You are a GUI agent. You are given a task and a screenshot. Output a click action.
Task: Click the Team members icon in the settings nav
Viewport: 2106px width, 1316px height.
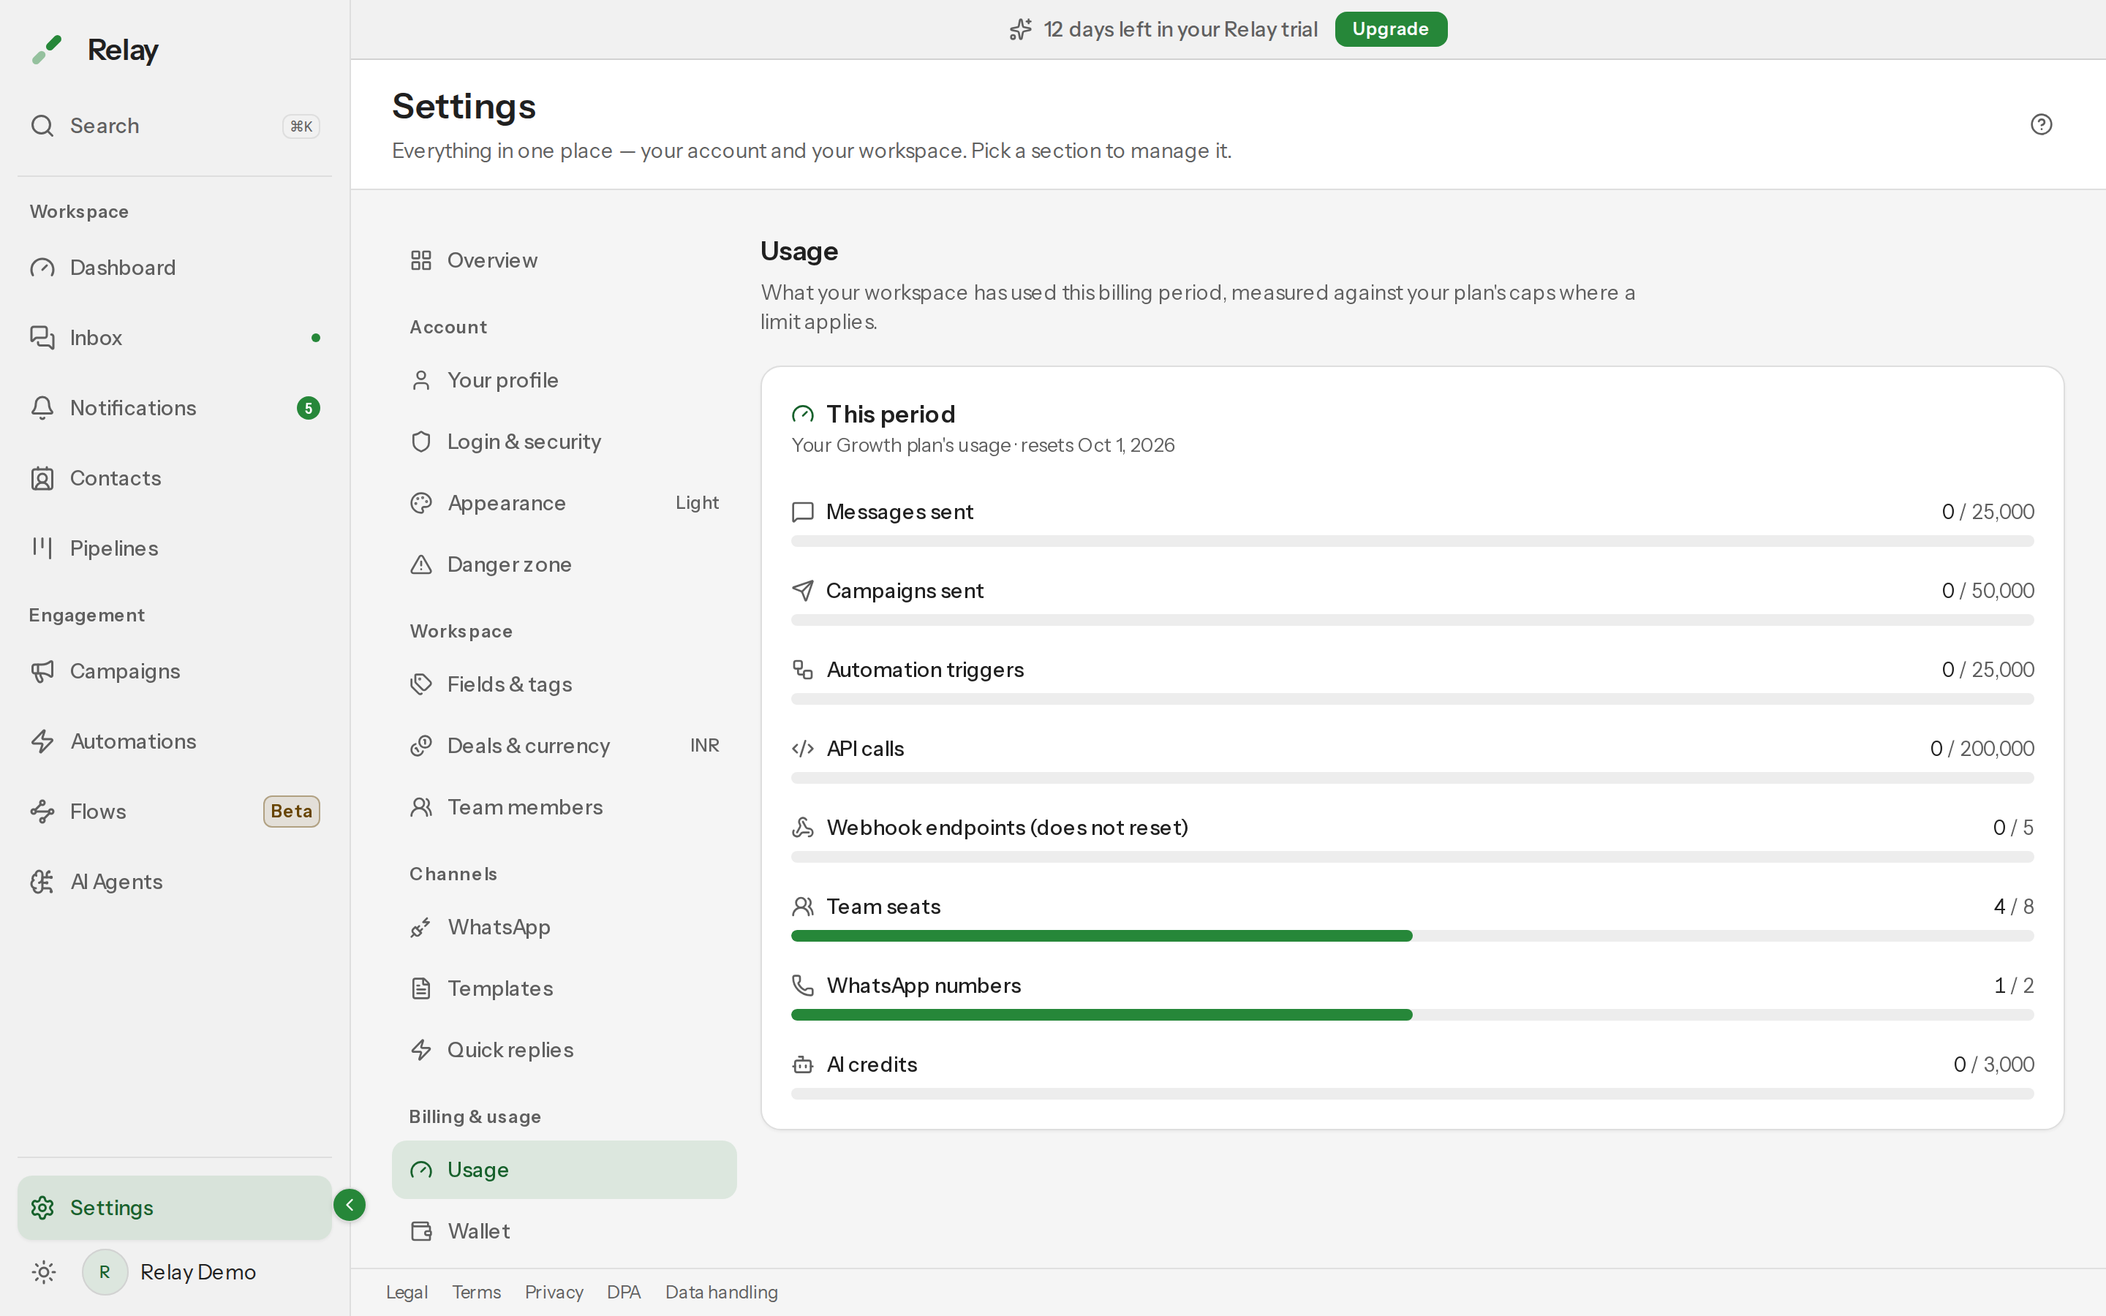[x=421, y=807]
